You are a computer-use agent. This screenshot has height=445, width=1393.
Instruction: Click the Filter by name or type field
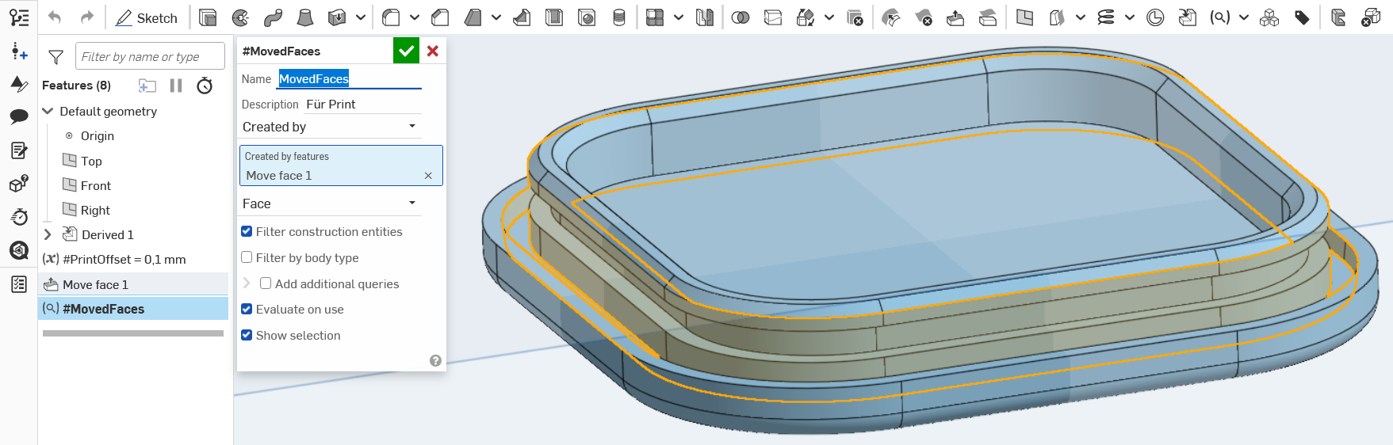[150, 56]
